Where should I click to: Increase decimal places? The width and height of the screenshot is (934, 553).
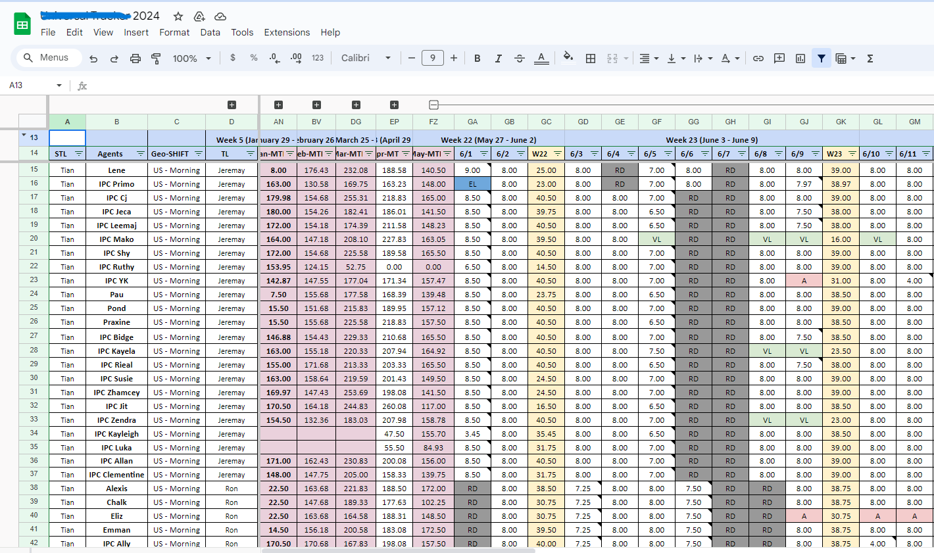pyautogui.click(x=296, y=58)
